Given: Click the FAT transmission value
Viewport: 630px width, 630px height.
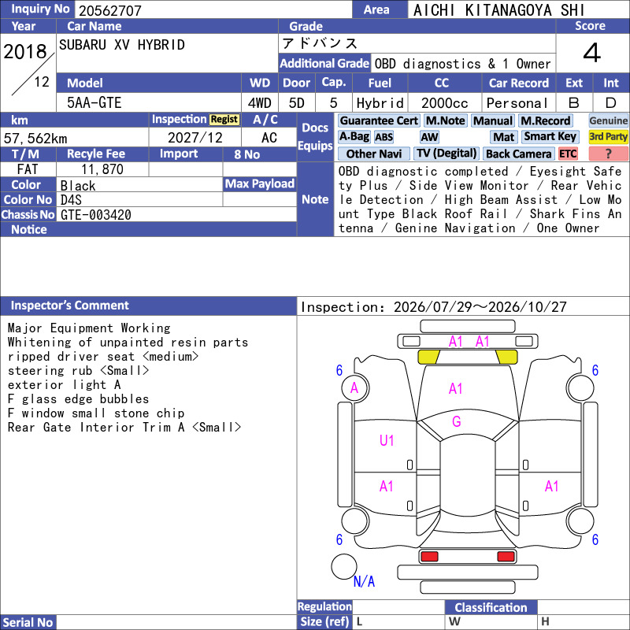Looking at the screenshot, I should pos(28,169).
